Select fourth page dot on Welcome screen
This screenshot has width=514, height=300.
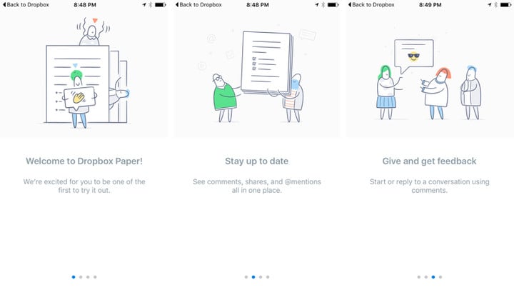click(95, 277)
